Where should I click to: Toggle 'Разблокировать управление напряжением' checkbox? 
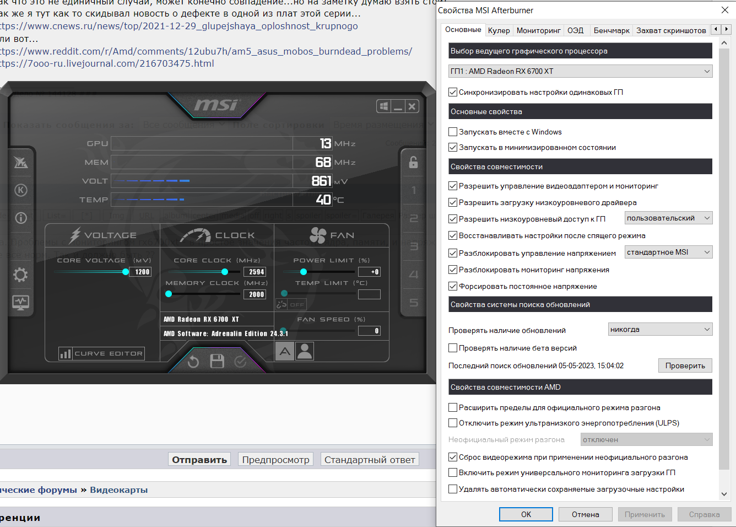(x=453, y=253)
